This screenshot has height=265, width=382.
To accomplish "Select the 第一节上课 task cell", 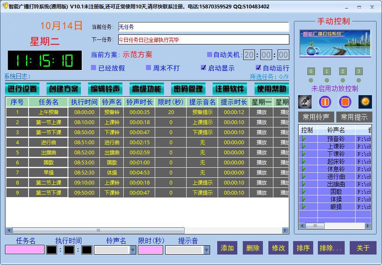I will 48,122.
